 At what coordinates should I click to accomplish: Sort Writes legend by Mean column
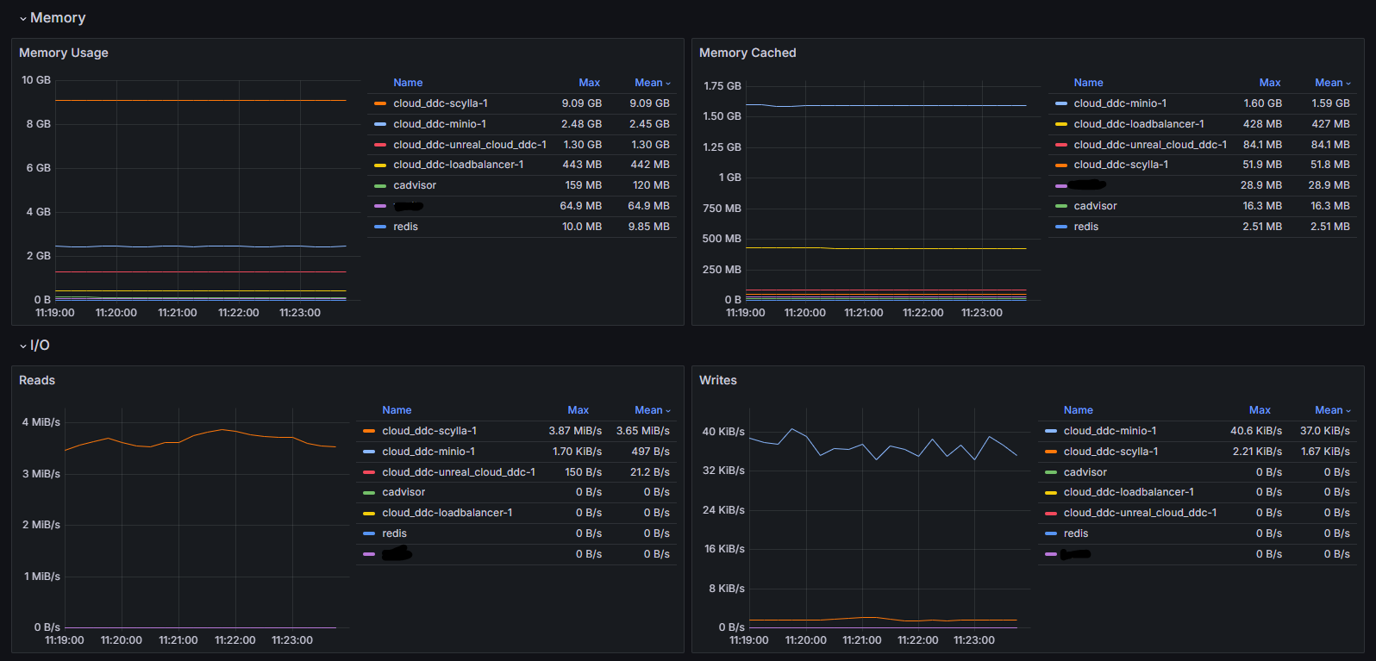pyautogui.click(x=1328, y=410)
